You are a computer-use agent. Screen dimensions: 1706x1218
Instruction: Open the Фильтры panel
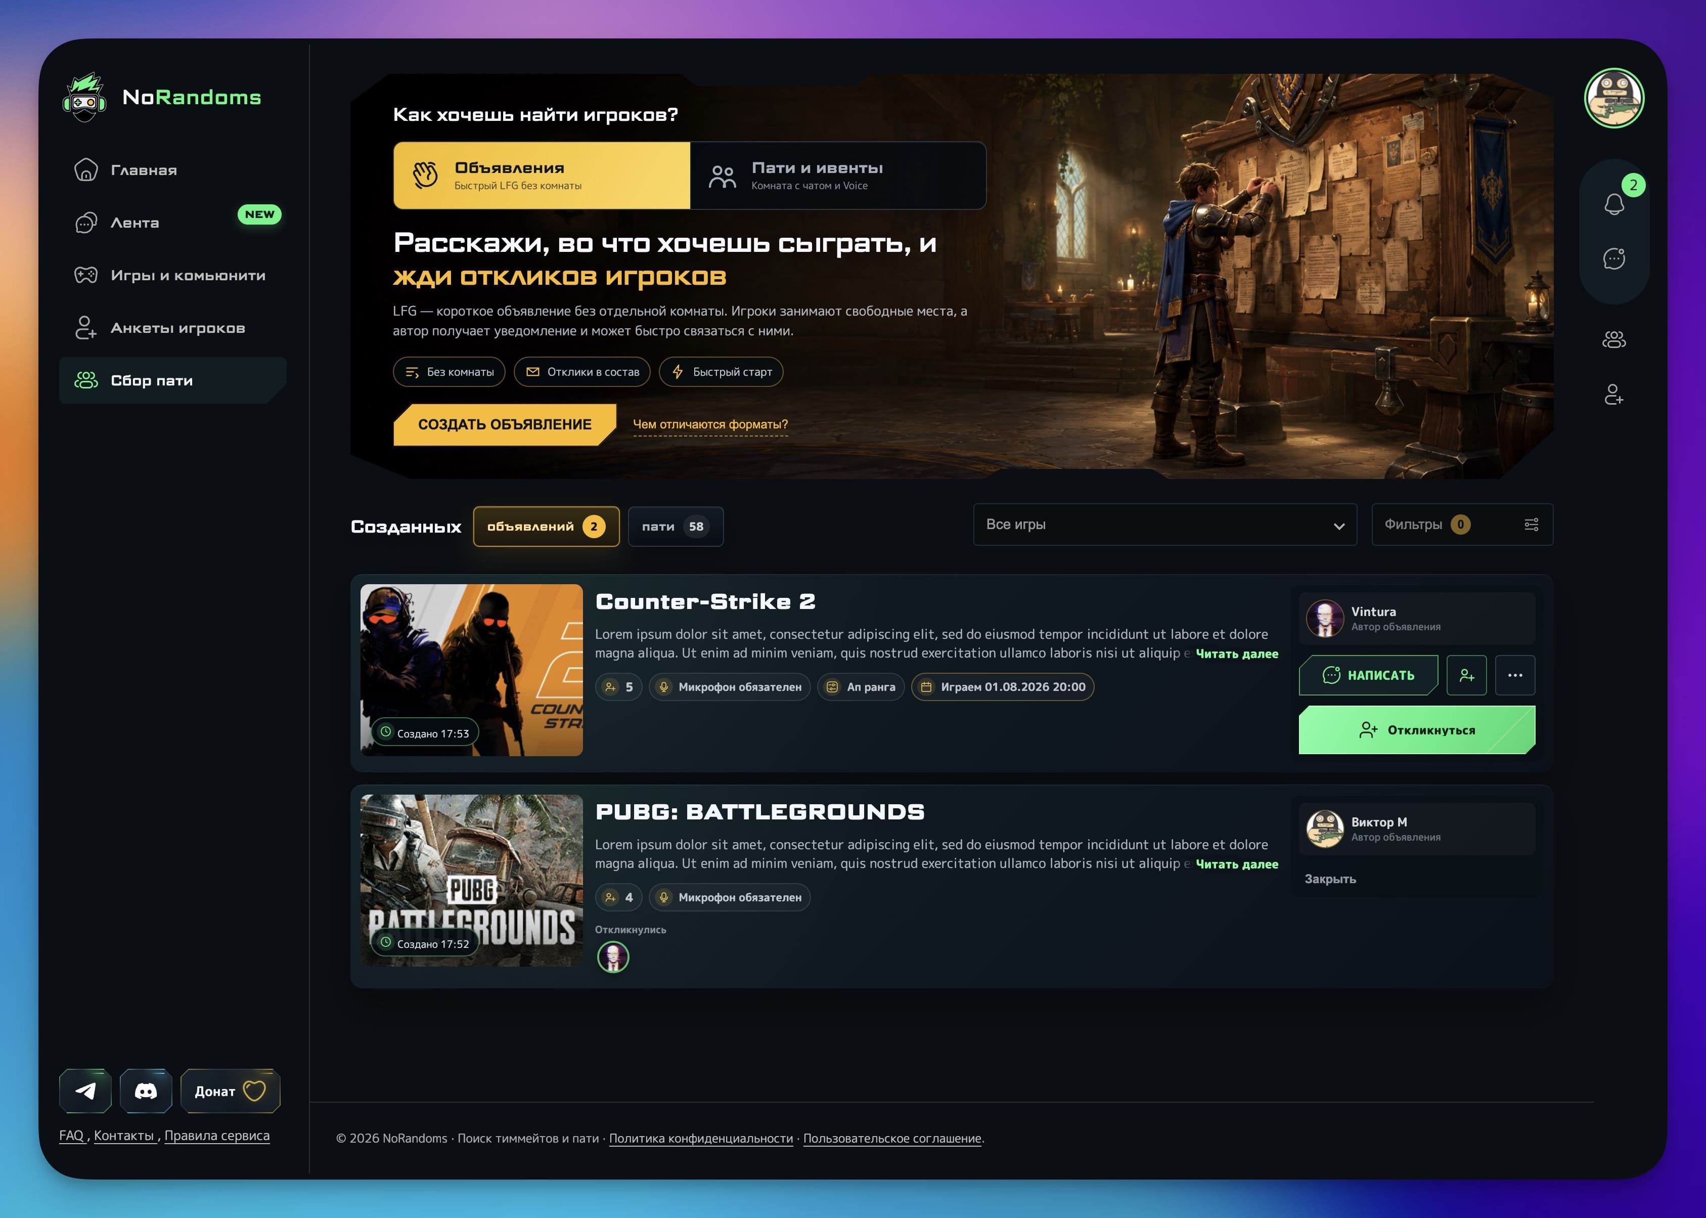tap(1462, 525)
